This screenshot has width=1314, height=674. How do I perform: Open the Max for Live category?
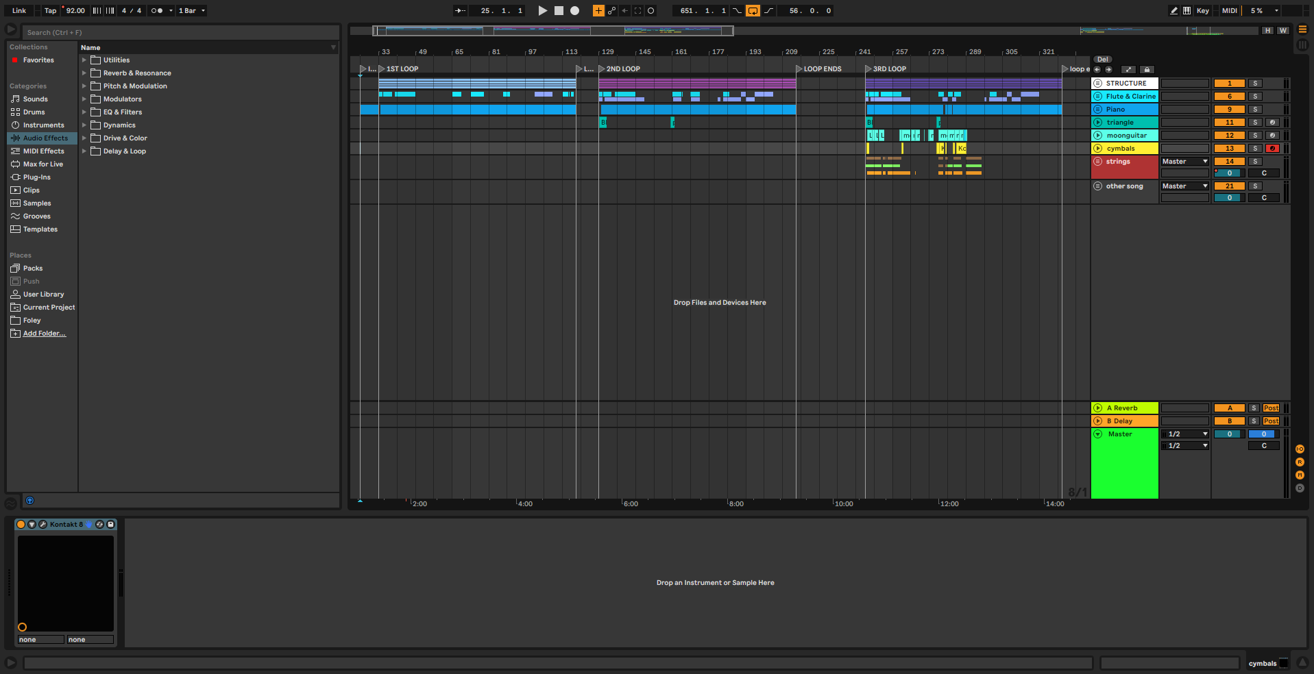(43, 164)
